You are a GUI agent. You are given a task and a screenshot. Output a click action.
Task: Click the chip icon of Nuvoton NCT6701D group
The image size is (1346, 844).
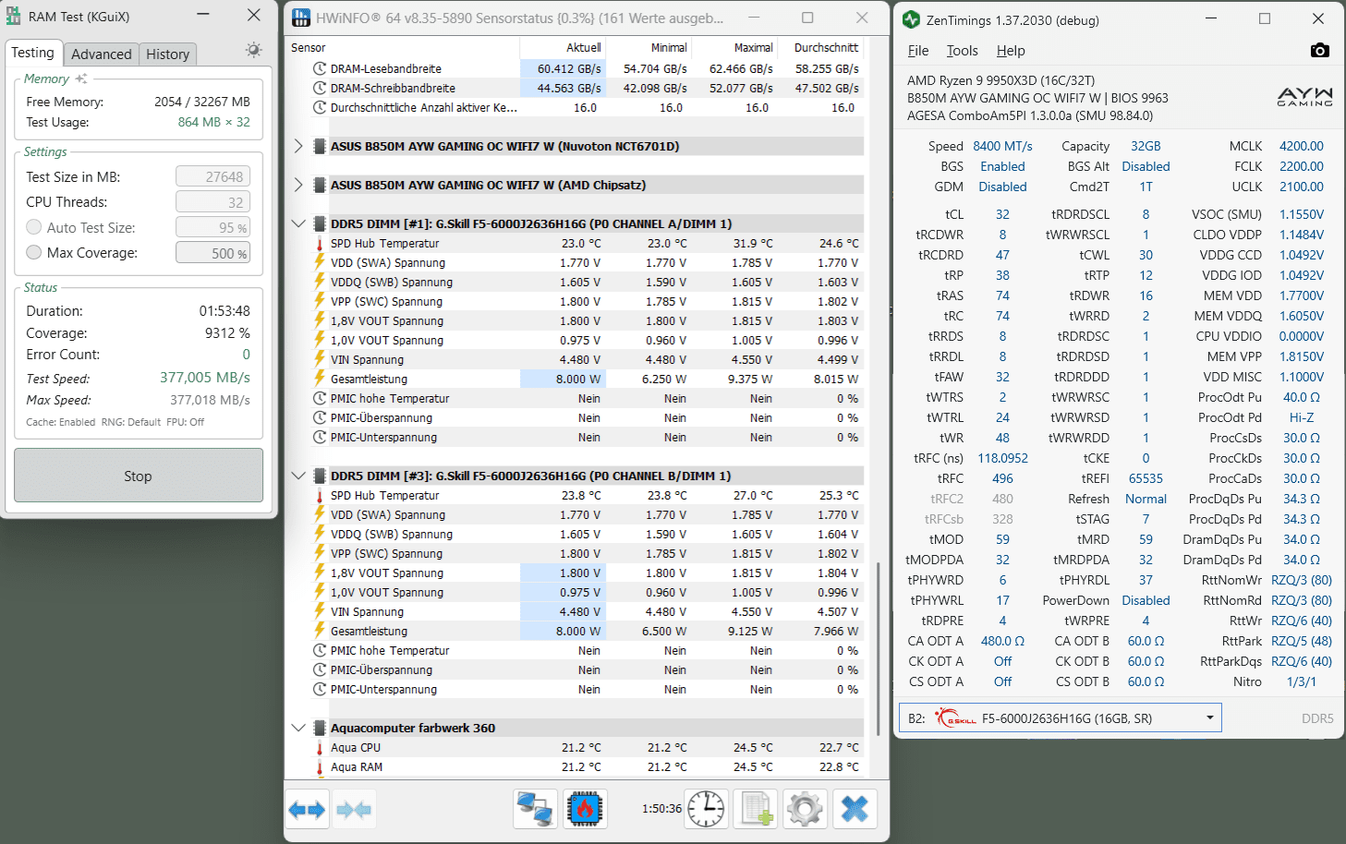[x=320, y=146]
